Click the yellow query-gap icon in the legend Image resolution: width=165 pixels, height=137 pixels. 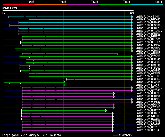tap(21, 135)
